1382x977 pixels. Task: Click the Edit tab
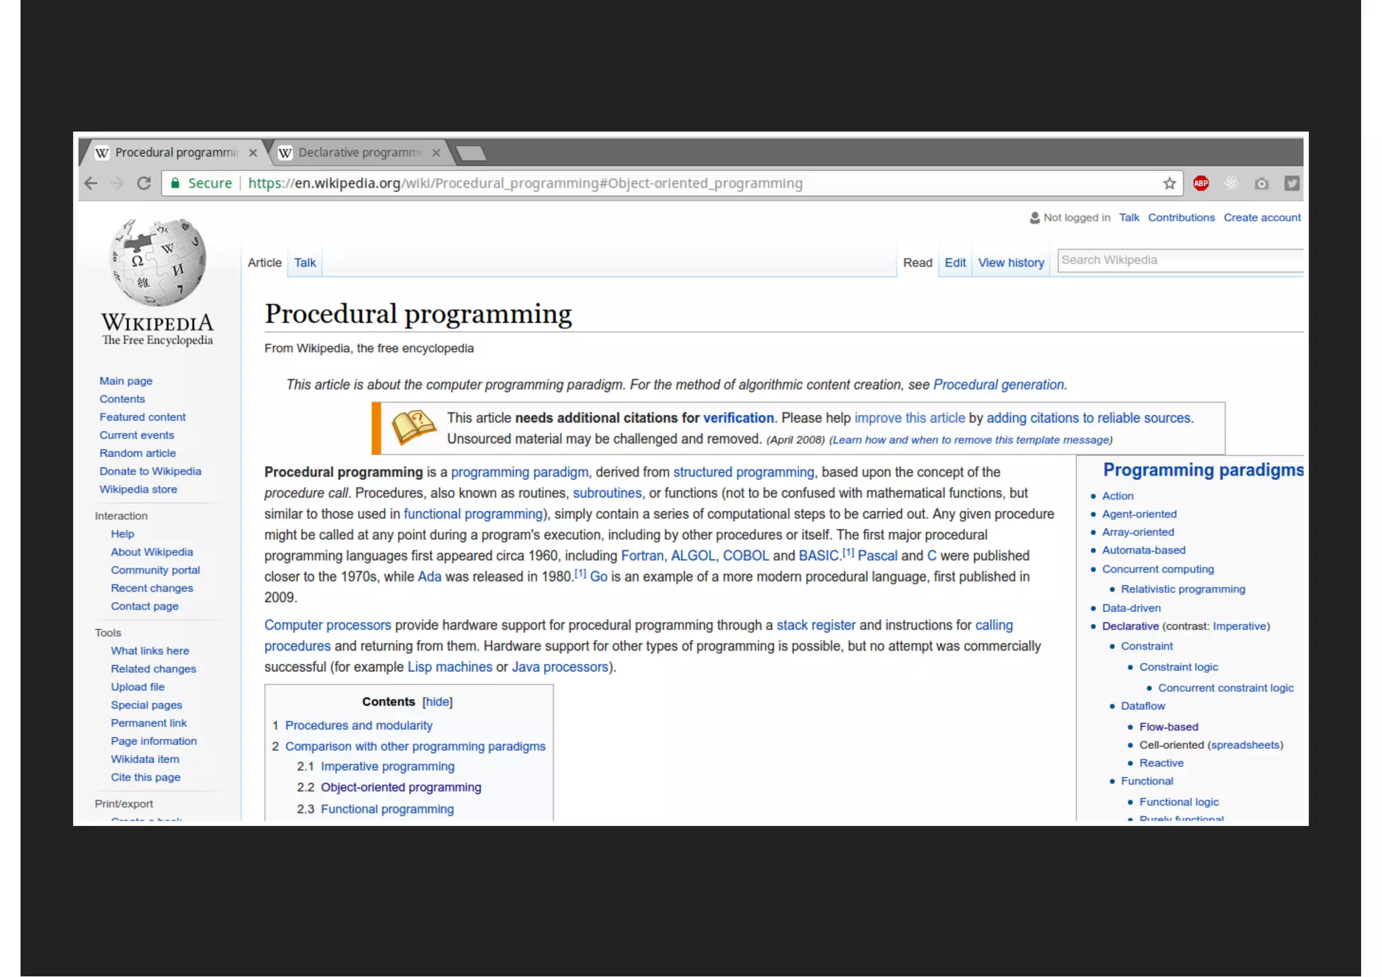pyautogui.click(x=954, y=262)
